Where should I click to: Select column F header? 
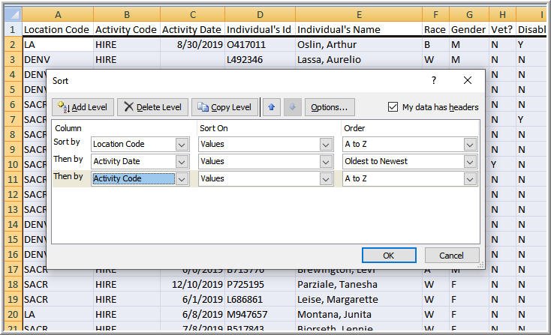pos(435,14)
